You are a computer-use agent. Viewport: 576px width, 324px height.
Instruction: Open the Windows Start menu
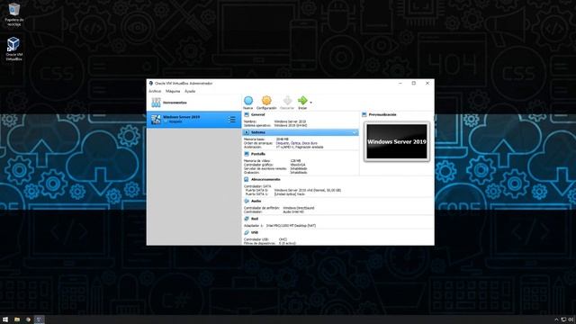pos(5,319)
